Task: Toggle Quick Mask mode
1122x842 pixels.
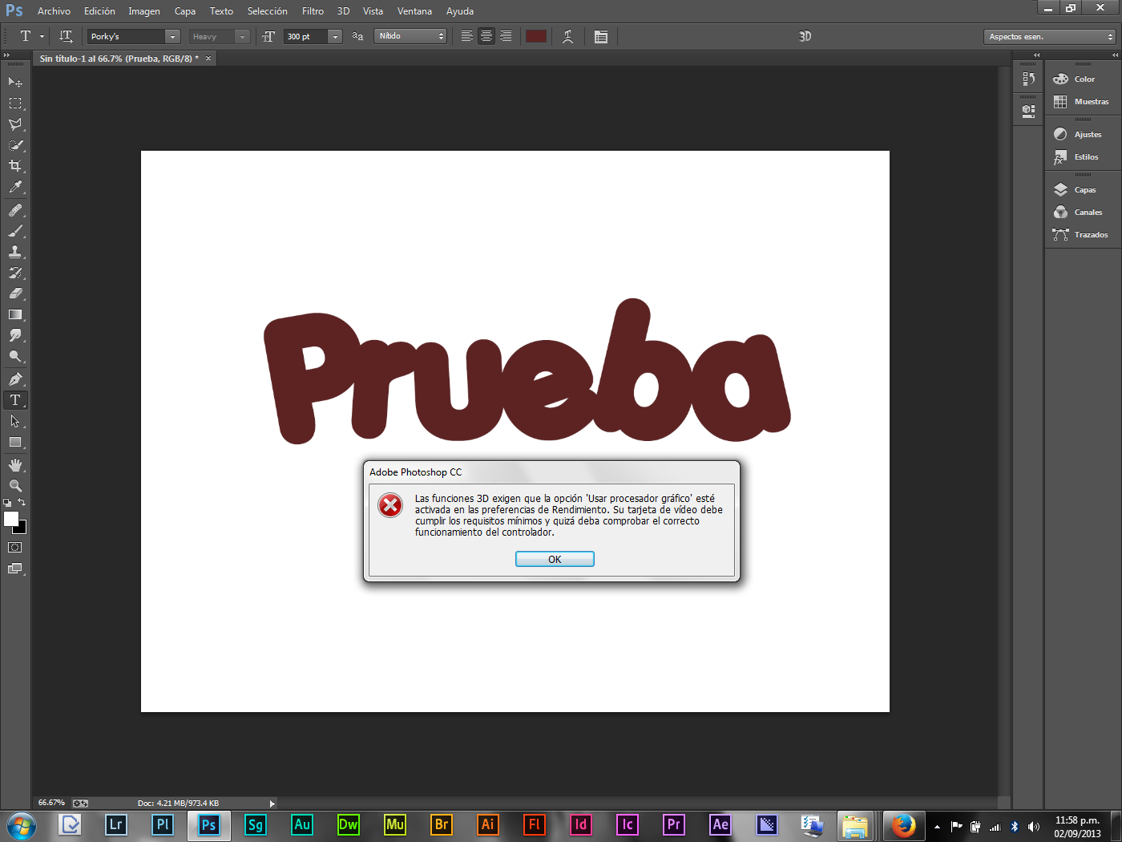Action: point(15,548)
